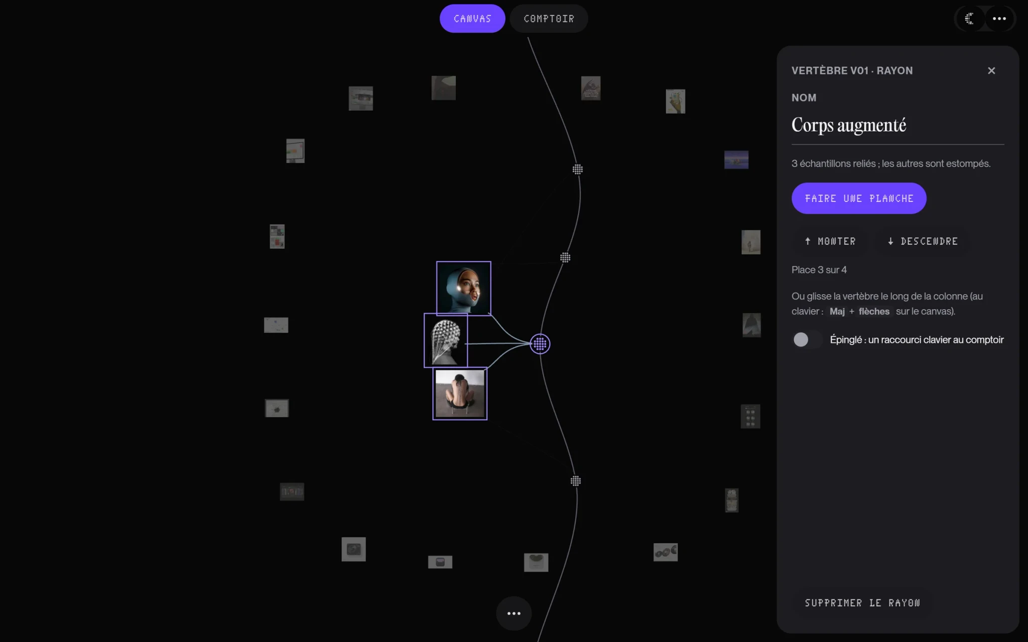Image resolution: width=1028 pixels, height=642 pixels.
Task: Click the dotted crescent logo icon
Action: (x=969, y=19)
